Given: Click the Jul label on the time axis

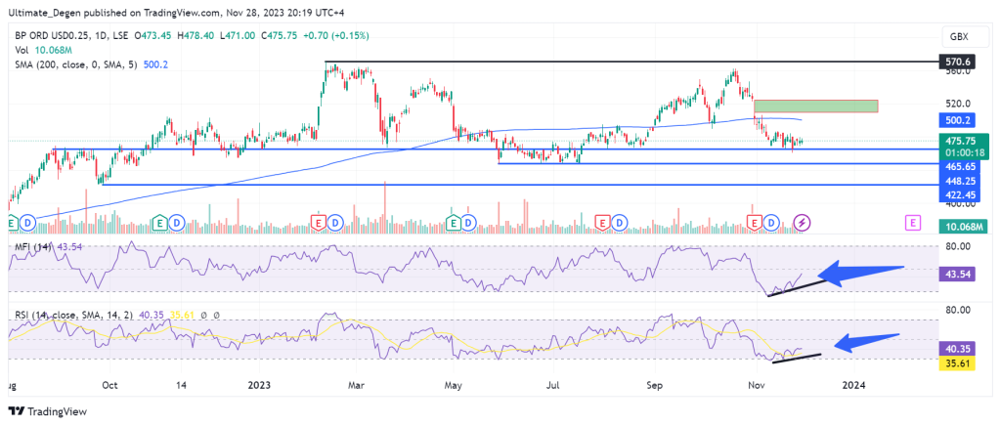Looking at the screenshot, I should click(x=553, y=385).
